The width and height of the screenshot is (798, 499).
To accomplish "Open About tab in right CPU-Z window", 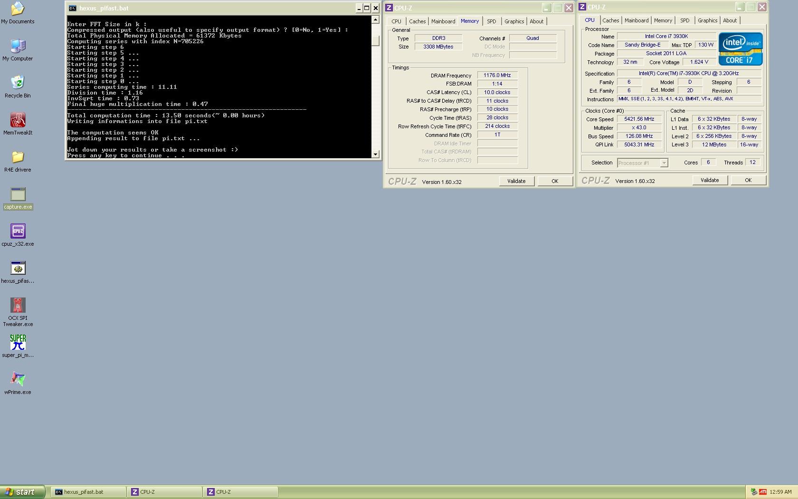I will coord(730,20).
